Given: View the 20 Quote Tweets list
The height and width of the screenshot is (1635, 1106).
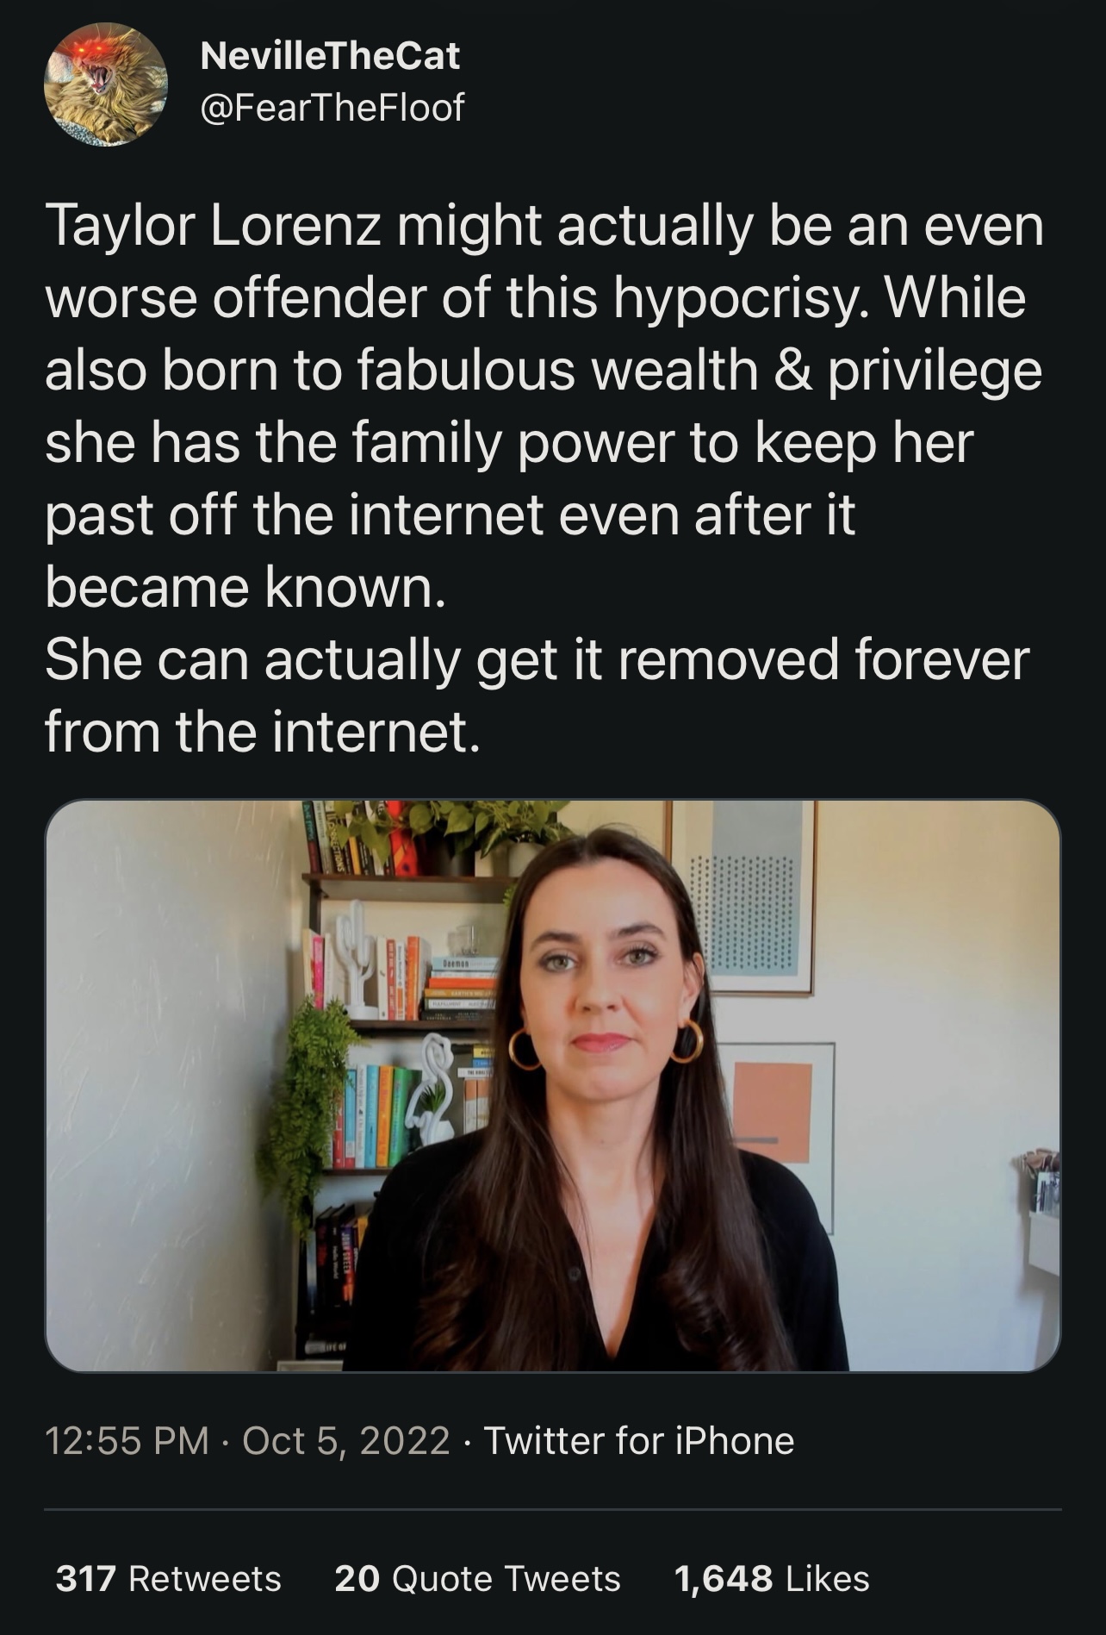Looking at the screenshot, I should pyautogui.click(x=477, y=1578).
